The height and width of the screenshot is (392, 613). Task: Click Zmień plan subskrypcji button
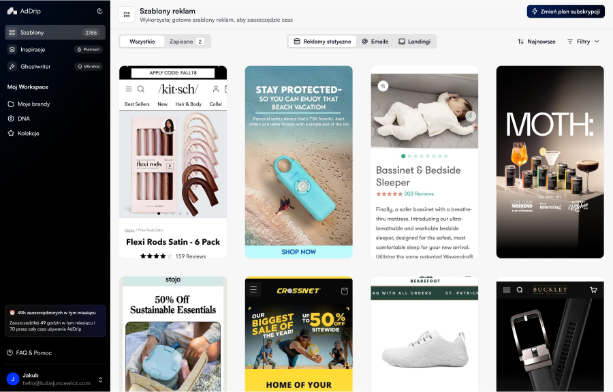tap(566, 12)
